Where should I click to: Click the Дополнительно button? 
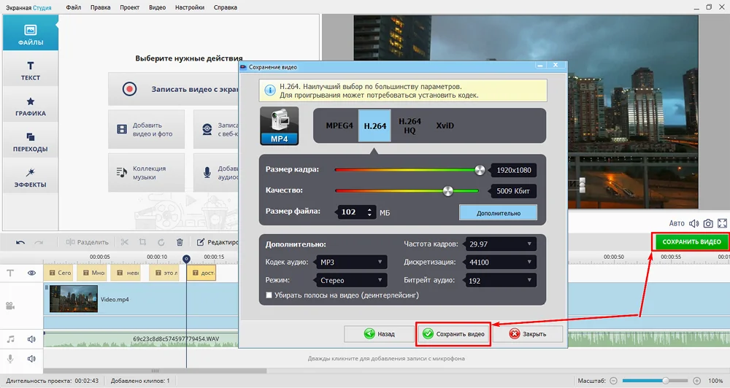498,213
